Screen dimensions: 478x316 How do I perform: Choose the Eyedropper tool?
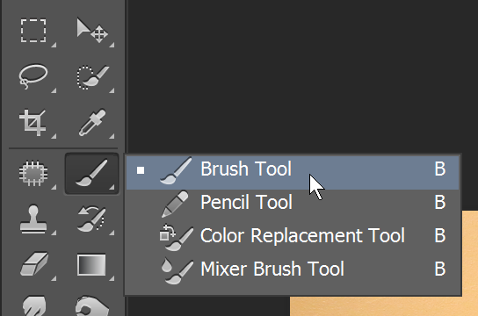pyautogui.click(x=92, y=122)
